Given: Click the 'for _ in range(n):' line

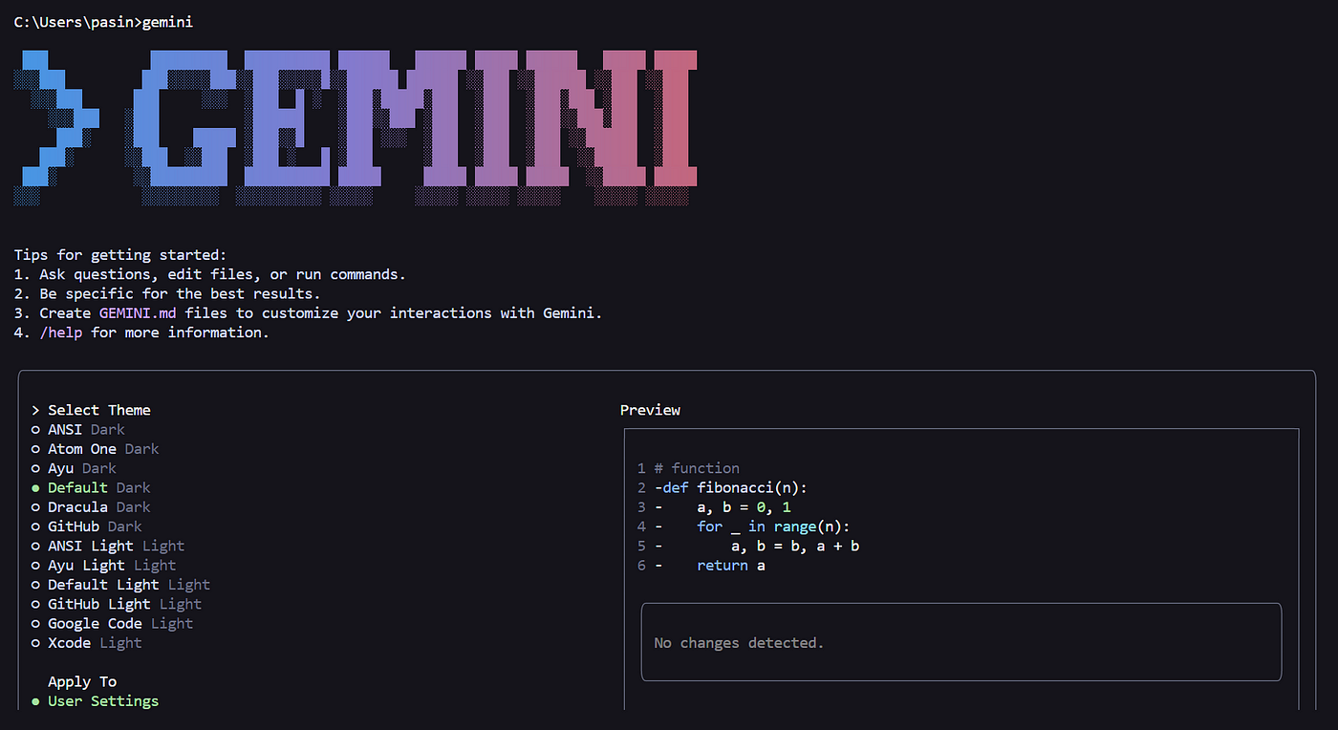Looking at the screenshot, I should (x=774, y=526).
